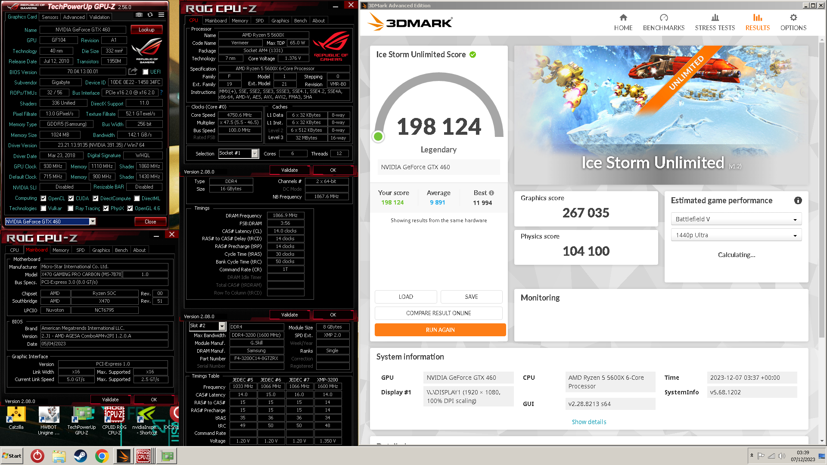Open the GPU-Z hamburger menu

161,15
